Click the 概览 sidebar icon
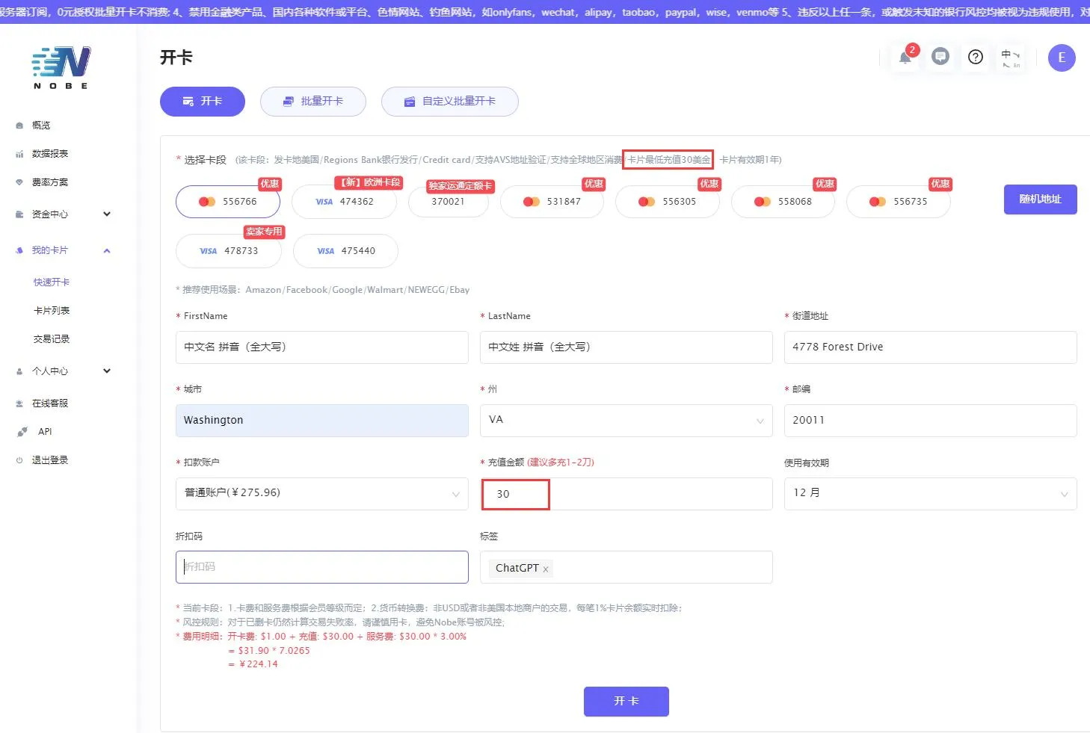The image size is (1090, 733). pos(19,126)
